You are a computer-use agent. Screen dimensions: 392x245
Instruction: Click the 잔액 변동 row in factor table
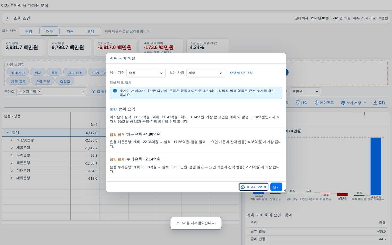tap(318, 231)
